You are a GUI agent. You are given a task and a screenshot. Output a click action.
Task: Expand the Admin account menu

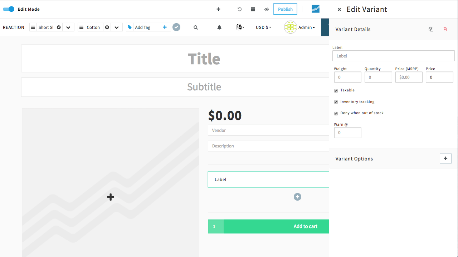[x=300, y=27]
